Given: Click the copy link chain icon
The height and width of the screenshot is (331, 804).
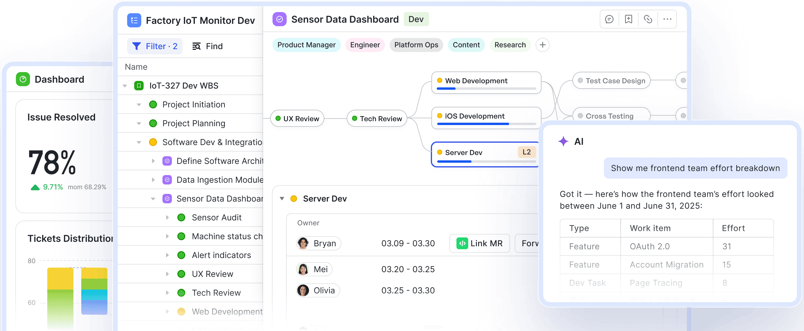Looking at the screenshot, I should coord(648,19).
